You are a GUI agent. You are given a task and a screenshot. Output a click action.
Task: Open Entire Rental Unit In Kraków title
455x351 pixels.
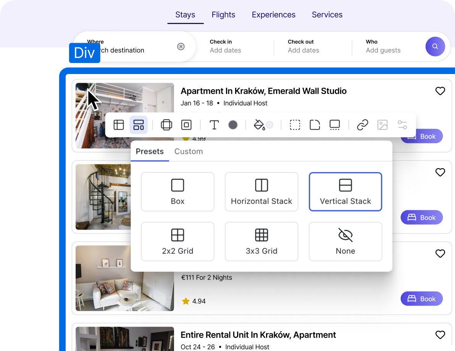(258, 335)
